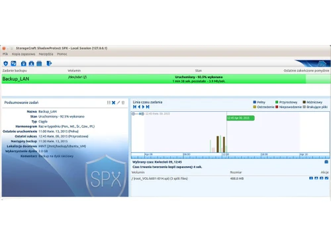
Task: Open the Narzędzia menu
Action: (46, 54)
